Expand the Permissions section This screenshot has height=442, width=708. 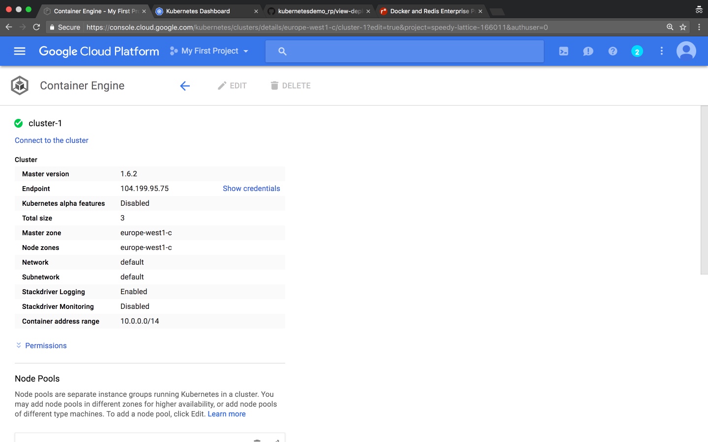click(x=41, y=346)
